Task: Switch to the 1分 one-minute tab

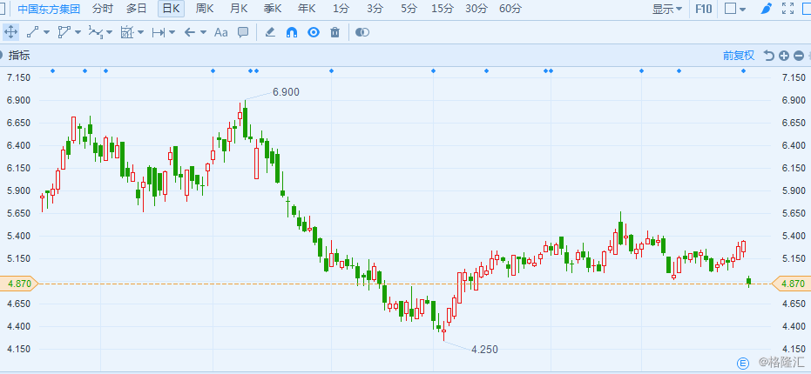Action: [341, 9]
